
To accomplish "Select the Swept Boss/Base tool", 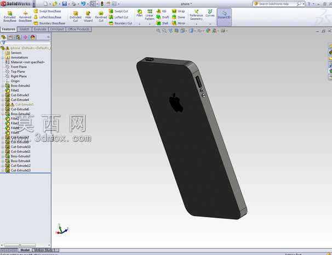I will 48,11.
